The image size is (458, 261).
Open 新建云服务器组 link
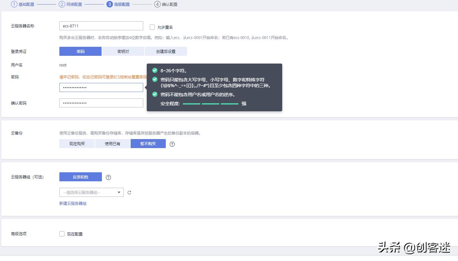[73, 203]
